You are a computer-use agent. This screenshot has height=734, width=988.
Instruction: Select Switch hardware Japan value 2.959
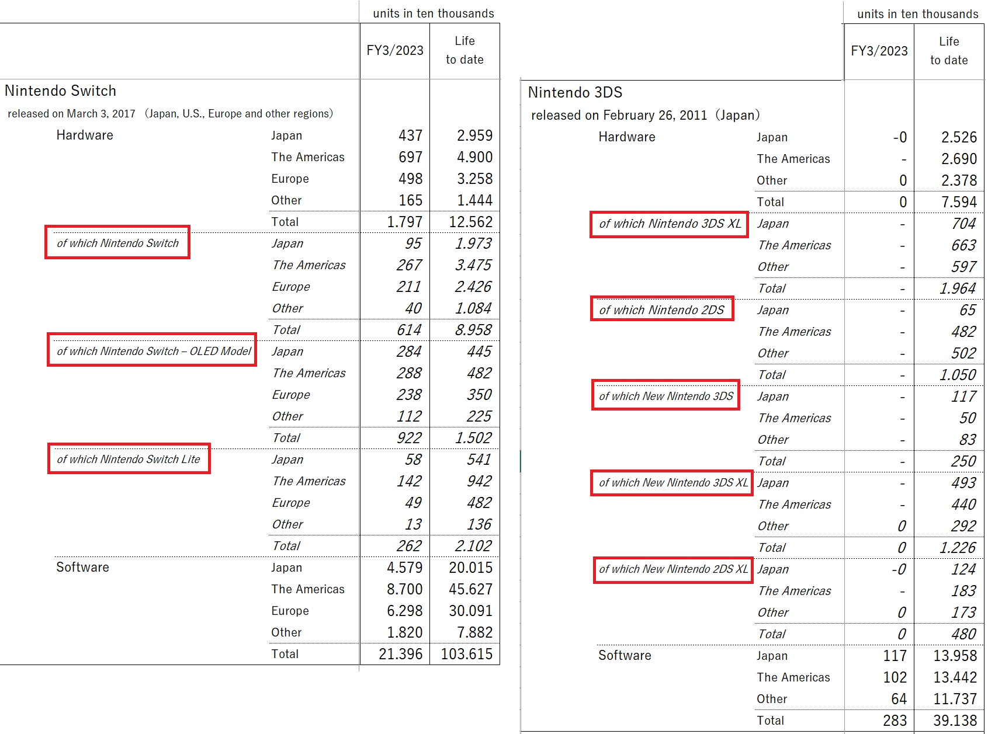pos(474,135)
